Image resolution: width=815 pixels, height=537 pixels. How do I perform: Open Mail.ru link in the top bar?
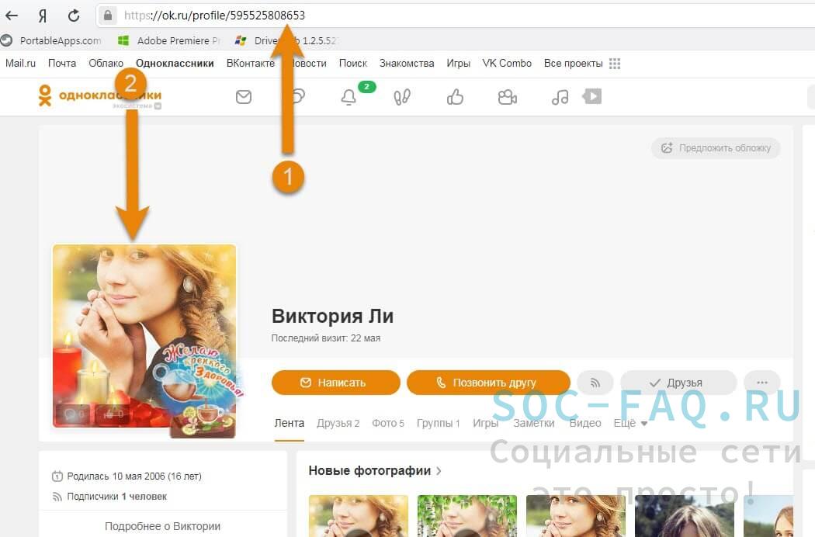20,64
